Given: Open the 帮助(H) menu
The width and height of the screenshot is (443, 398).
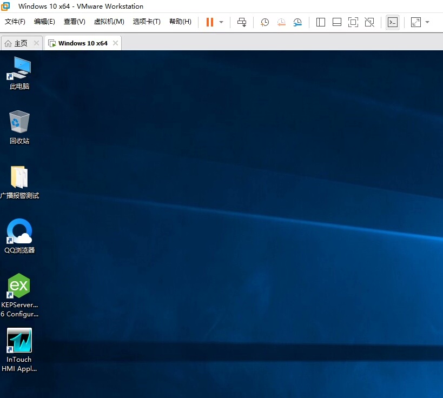Looking at the screenshot, I should pos(180,22).
